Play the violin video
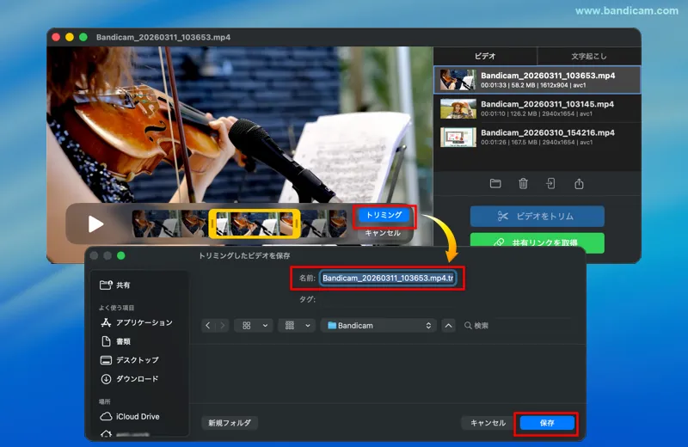Image resolution: width=688 pixels, height=447 pixels. click(95, 223)
